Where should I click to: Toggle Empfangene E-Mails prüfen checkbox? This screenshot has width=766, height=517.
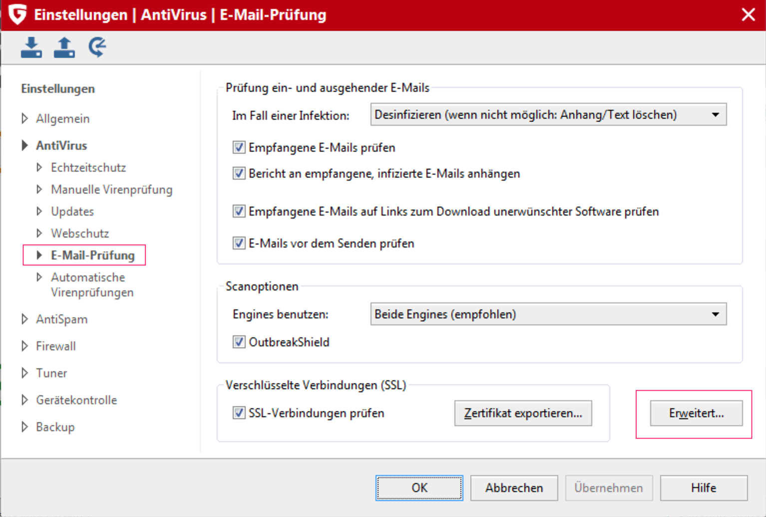coord(239,147)
